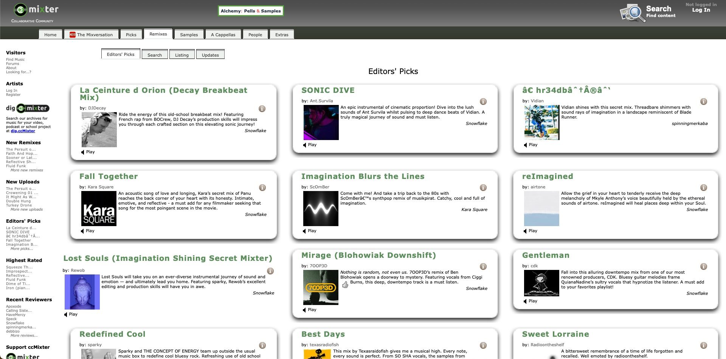Open the Extras tab

282,35
